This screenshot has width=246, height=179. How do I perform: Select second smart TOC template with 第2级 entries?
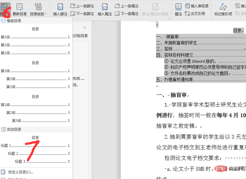point(35,75)
